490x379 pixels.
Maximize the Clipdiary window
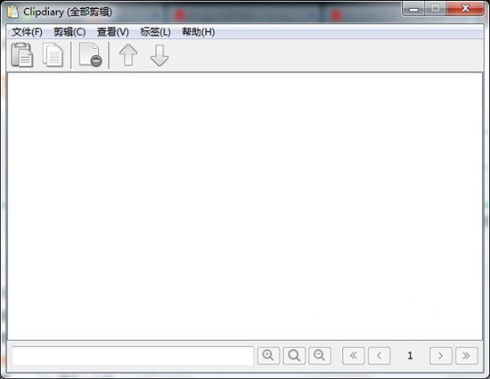tap(436, 9)
